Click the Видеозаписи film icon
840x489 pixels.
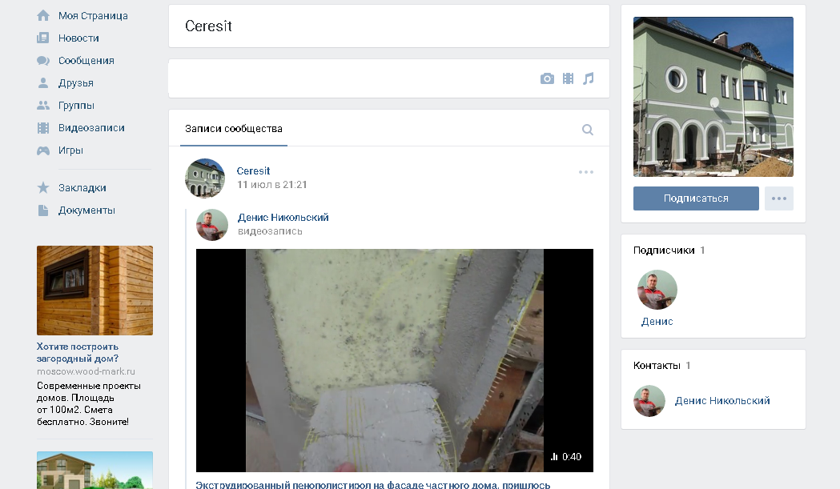point(43,128)
